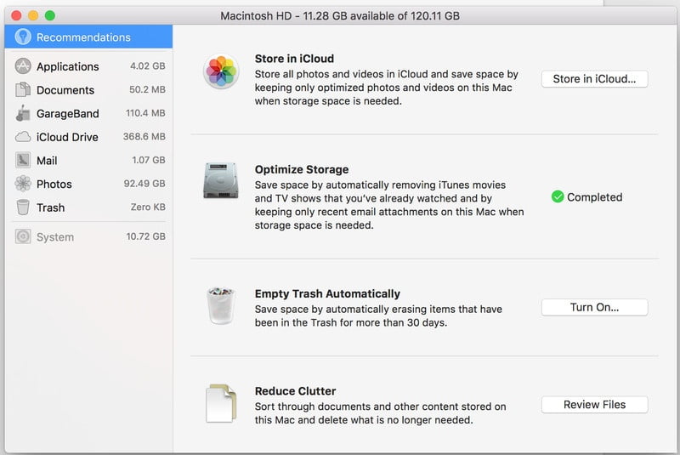680x455 pixels.
Task: Click the 10.72 GB System size
Action: [145, 236]
